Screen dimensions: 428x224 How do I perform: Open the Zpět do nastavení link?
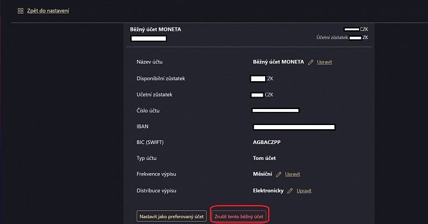(x=48, y=11)
